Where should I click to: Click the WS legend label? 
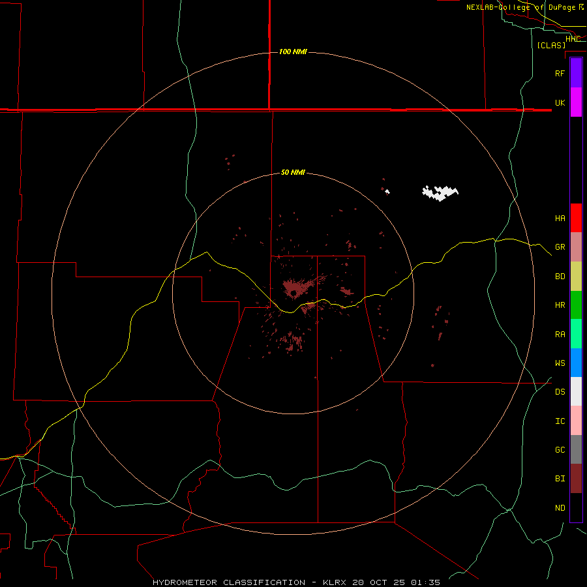[x=560, y=363]
